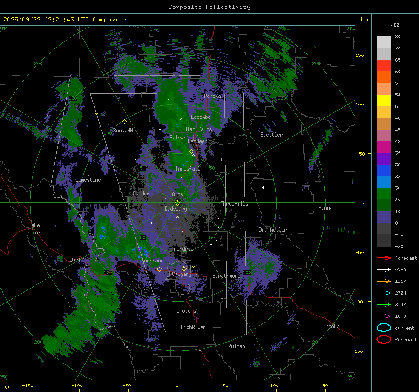The image size is (419, 392).
Task: Click the yellow radar center marker above Didsbury
Action: pos(177,203)
